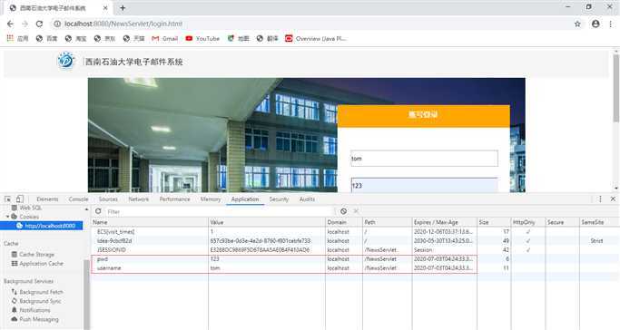
Task: Refresh the cookies table
Action: click(x=98, y=211)
